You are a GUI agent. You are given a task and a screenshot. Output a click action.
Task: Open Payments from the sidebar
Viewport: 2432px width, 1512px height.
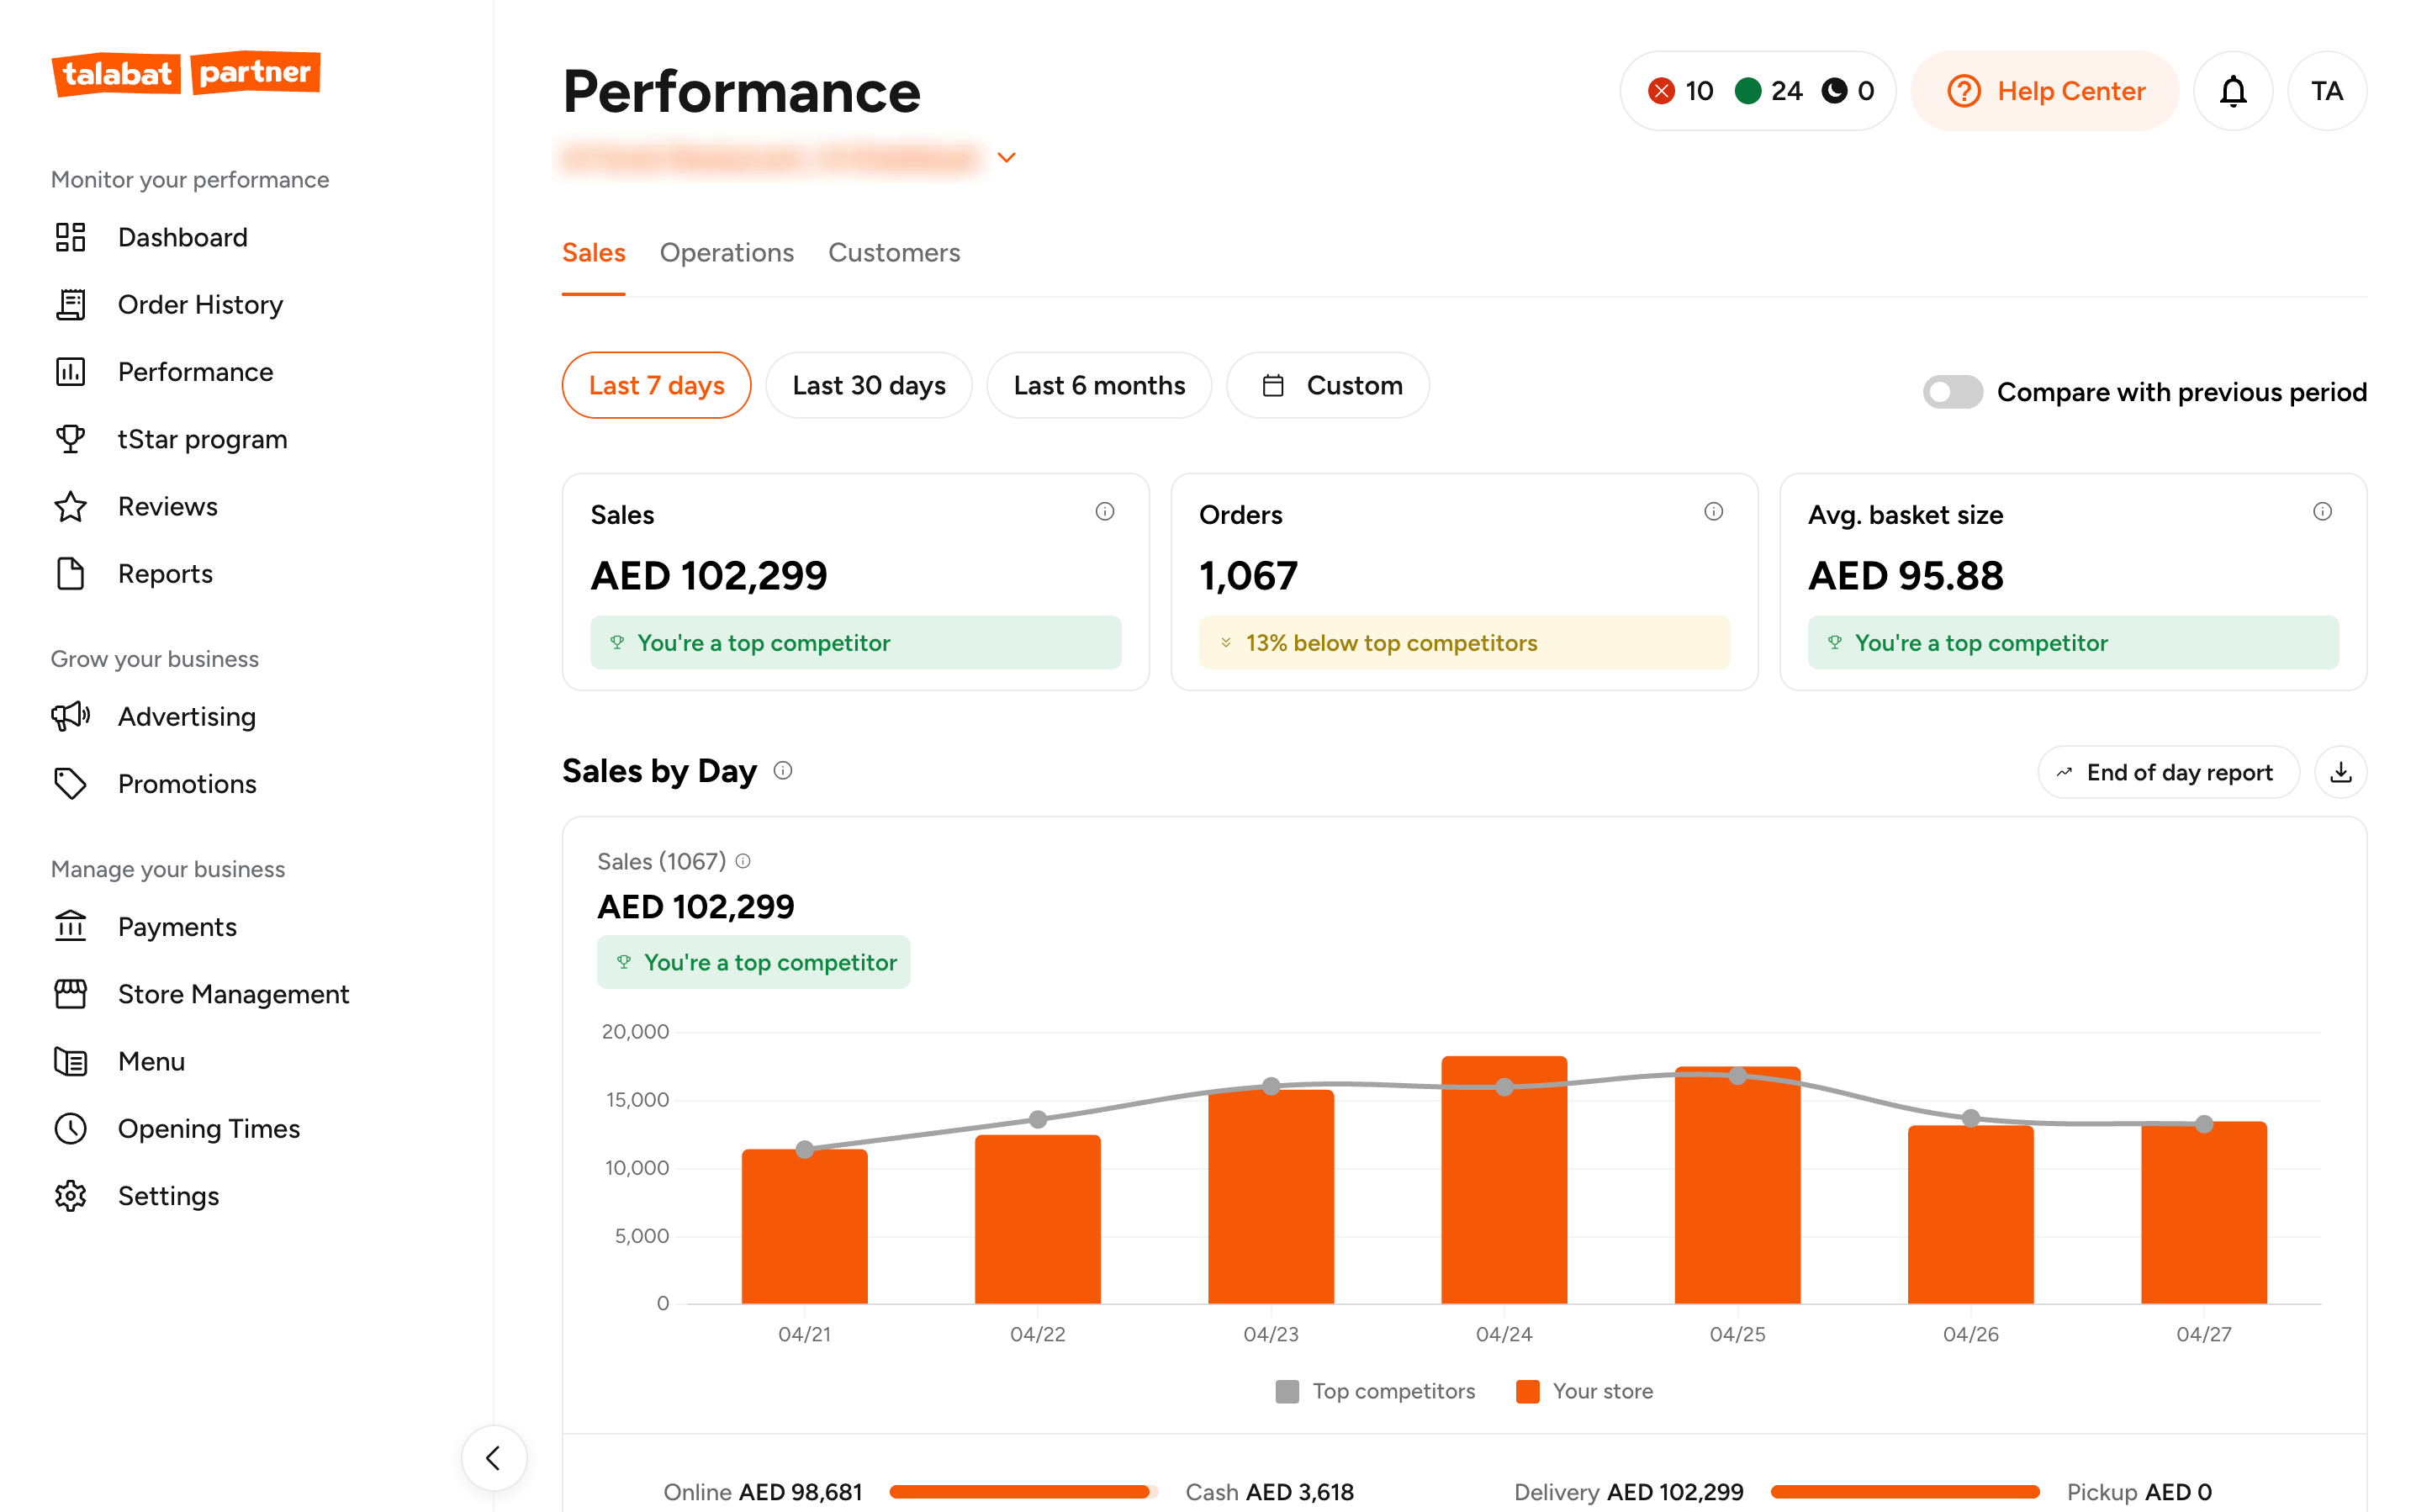pyautogui.click(x=177, y=926)
